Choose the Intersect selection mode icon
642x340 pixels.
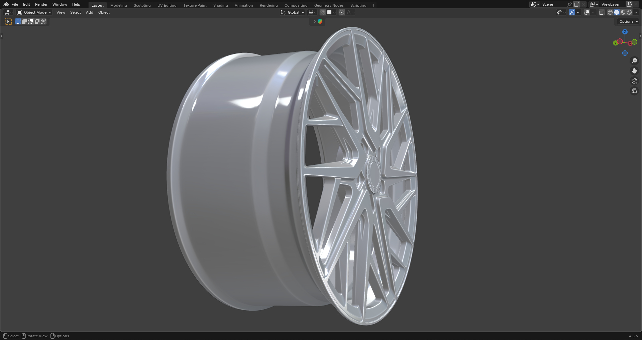point(43,21)
